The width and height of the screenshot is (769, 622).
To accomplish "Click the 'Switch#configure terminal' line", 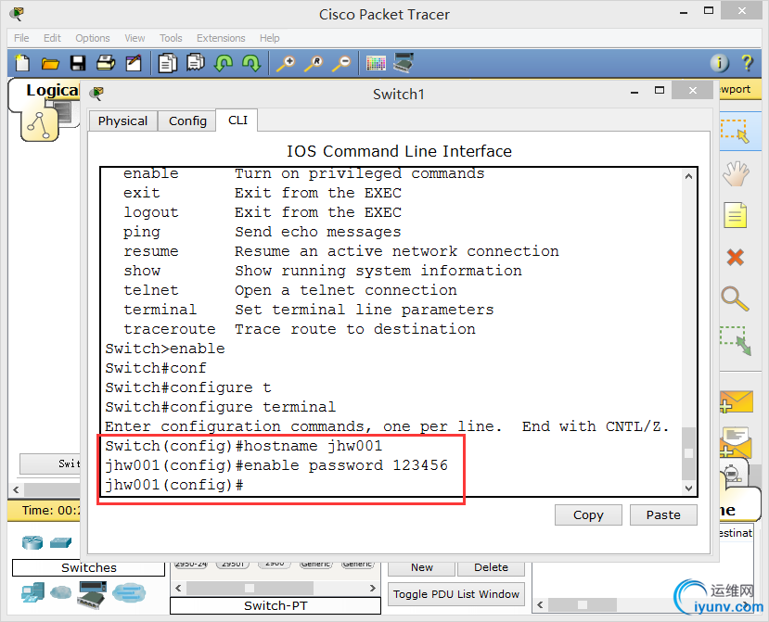I will [220, 407].
